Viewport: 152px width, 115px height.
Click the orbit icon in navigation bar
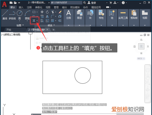click(x=148, y=90)
